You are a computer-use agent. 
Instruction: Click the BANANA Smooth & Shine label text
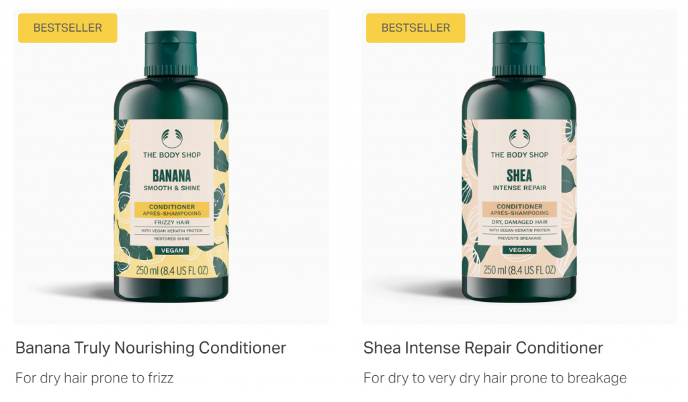pyautogui.click(x=171, y=180)
